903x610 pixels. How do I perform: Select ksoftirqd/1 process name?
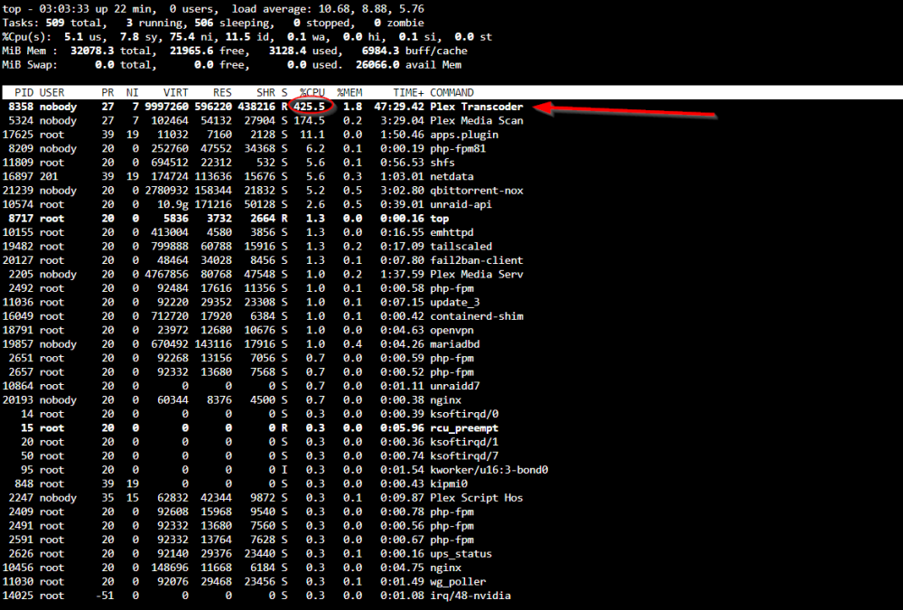click(x=464, y=442)
